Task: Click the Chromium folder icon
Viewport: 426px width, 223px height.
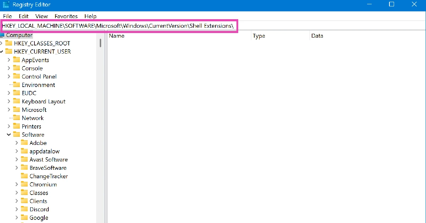Action: (x=24, y=184)
